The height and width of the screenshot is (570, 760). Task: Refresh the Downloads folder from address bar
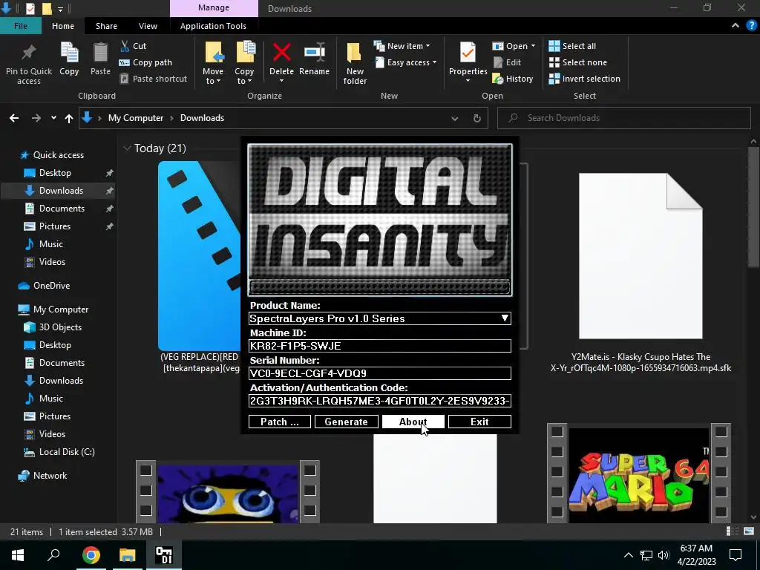477,118
